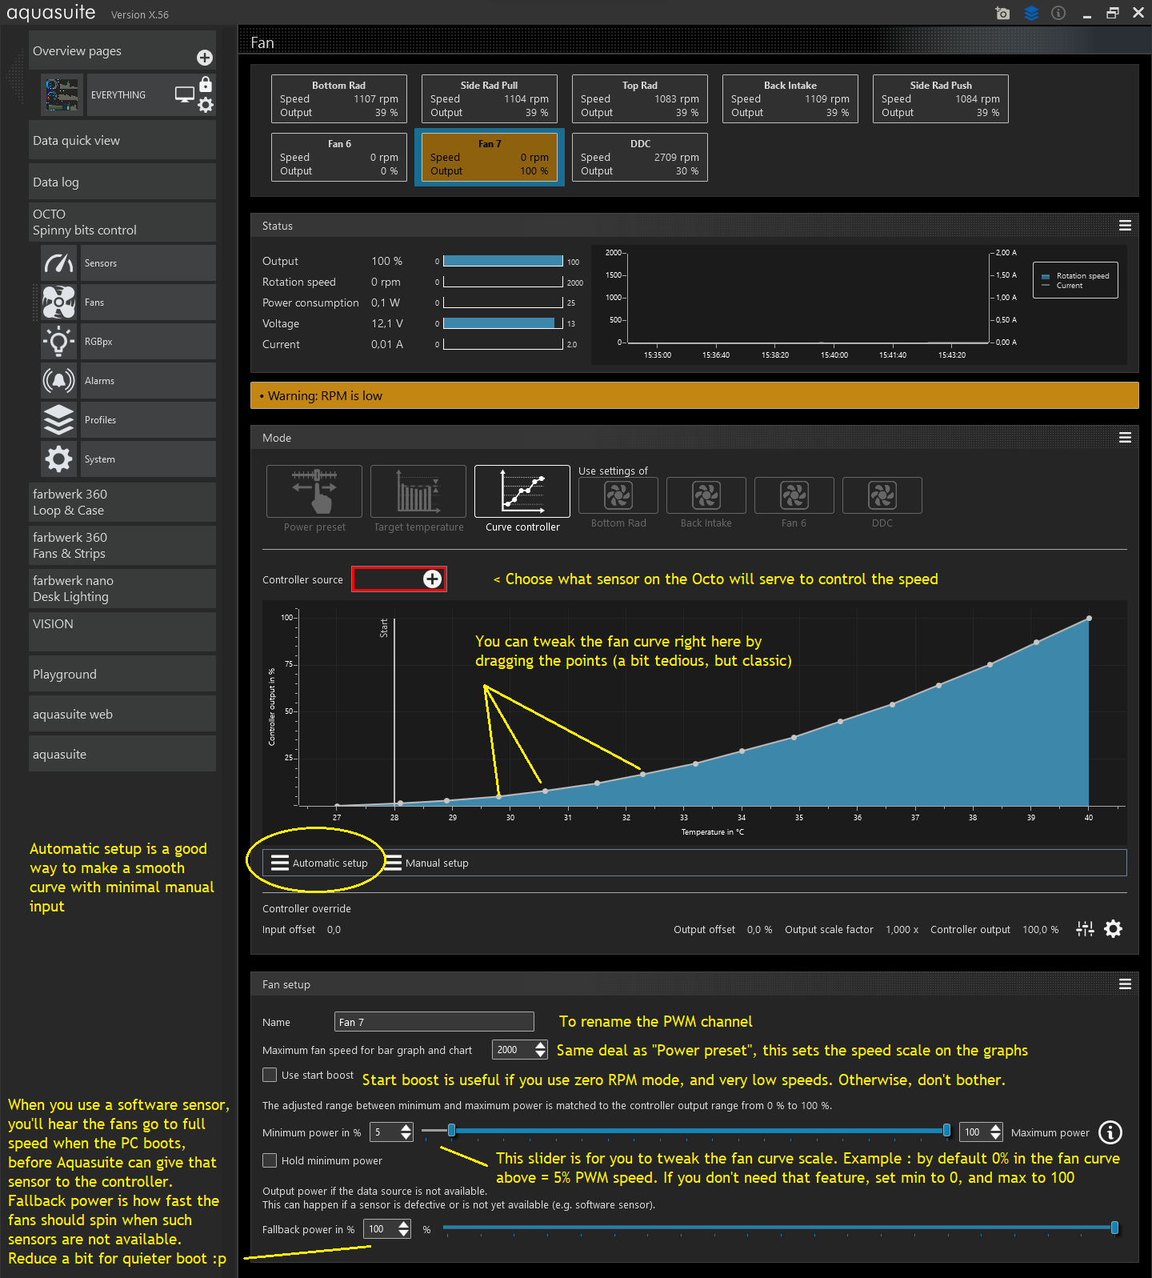Select the Back Intake fan card
Viewport: 1152px width, 1278px height.
point(790,98)
